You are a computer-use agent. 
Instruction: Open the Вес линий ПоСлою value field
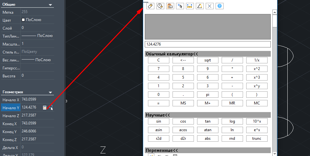tap(37, 60)
